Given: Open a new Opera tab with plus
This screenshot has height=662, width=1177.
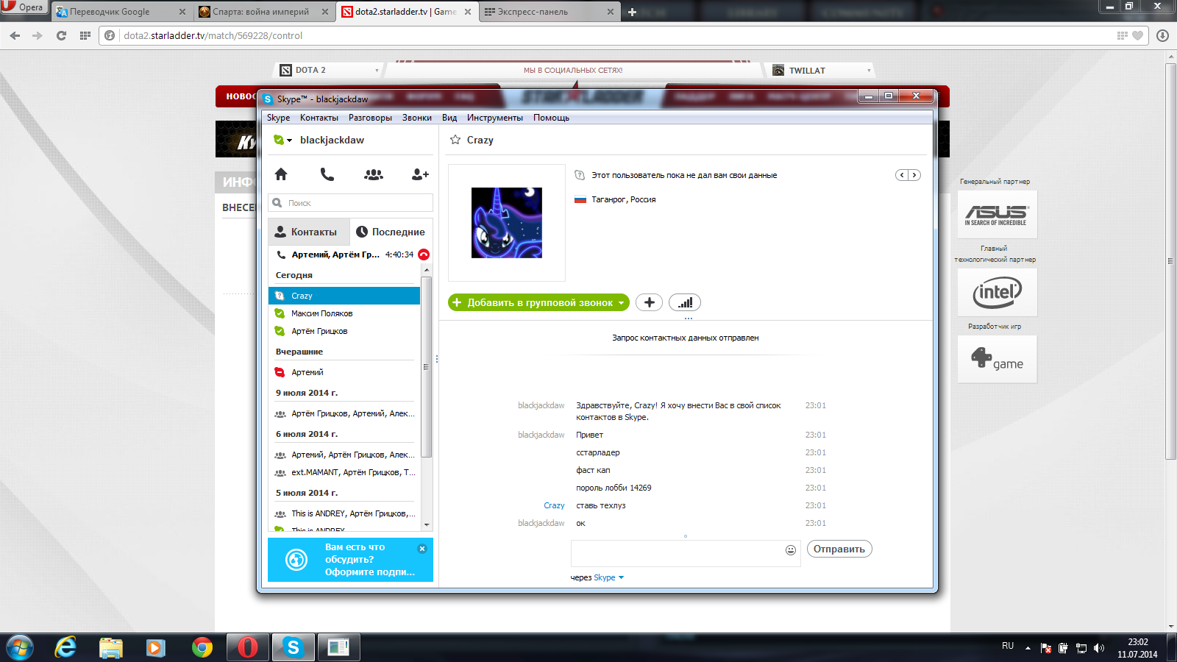Looking at the screenshot, I should (x=632, y=12).
